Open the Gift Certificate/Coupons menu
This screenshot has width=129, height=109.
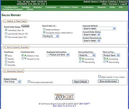12,9
